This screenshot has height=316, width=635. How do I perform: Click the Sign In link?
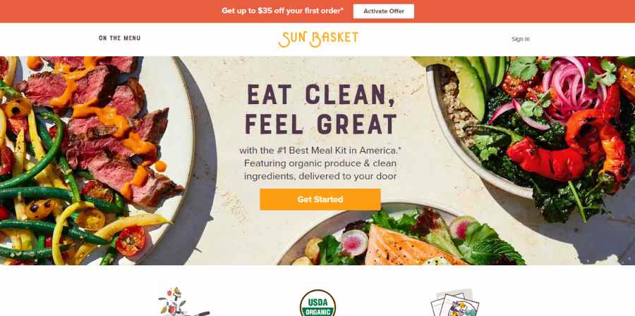[x=521, y=39]
